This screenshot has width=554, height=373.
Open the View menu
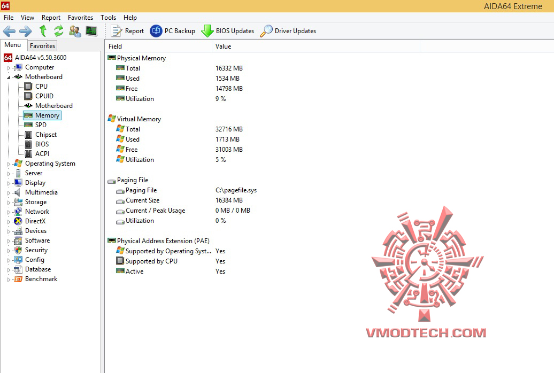[27, 17]
